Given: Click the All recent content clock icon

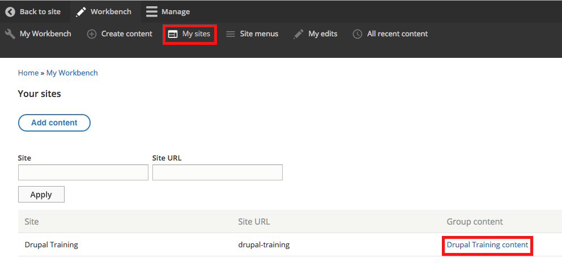Looking at the screenshot, I should [x=357, y=34].
